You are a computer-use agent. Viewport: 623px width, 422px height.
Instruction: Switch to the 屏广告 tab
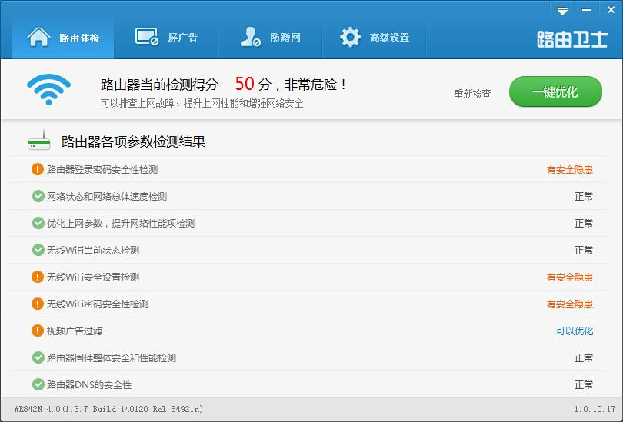tap(166, 38)
